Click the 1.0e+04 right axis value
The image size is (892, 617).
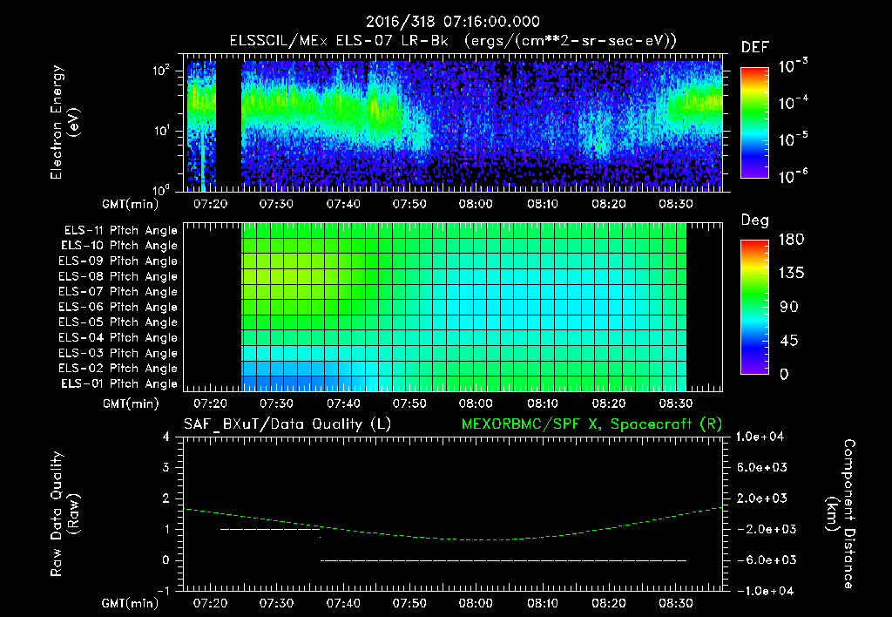point(760,437)
